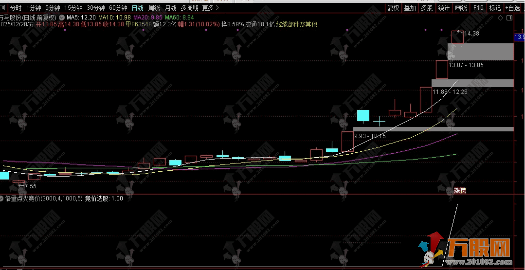Open settings icon beside 倍量点火竞价 indicator
This screenshot has height=270, width=525.
coord(1,198)
